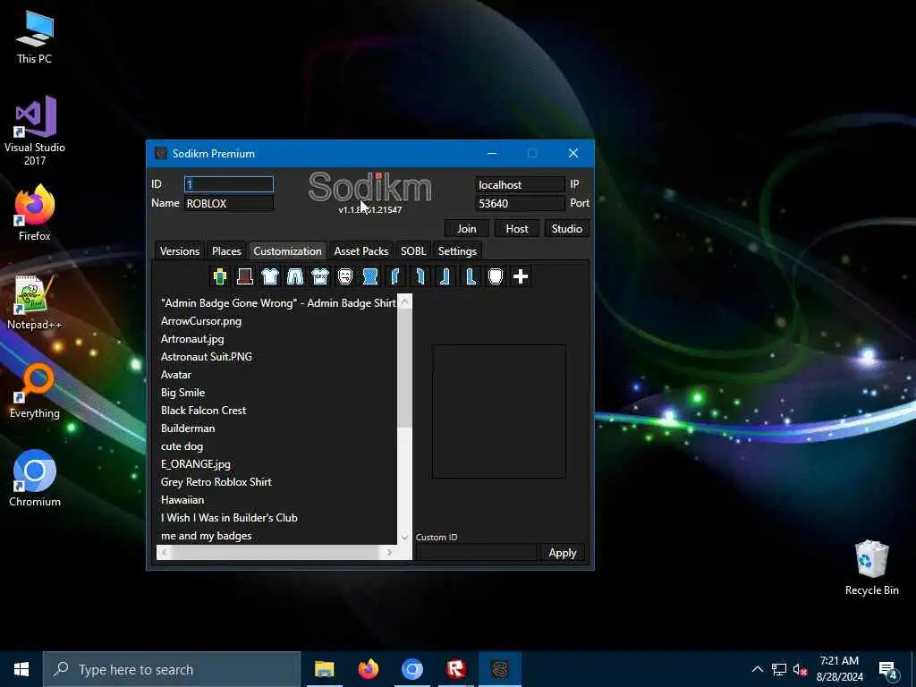Select the second leg body part icon

point(471,276)
